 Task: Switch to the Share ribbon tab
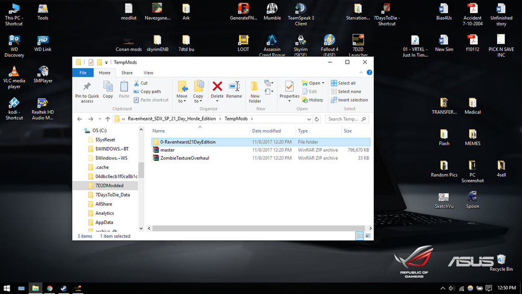click(127, 72)
